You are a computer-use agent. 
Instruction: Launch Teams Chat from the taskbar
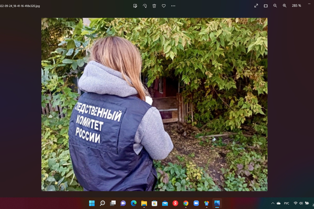coord(123,203)
